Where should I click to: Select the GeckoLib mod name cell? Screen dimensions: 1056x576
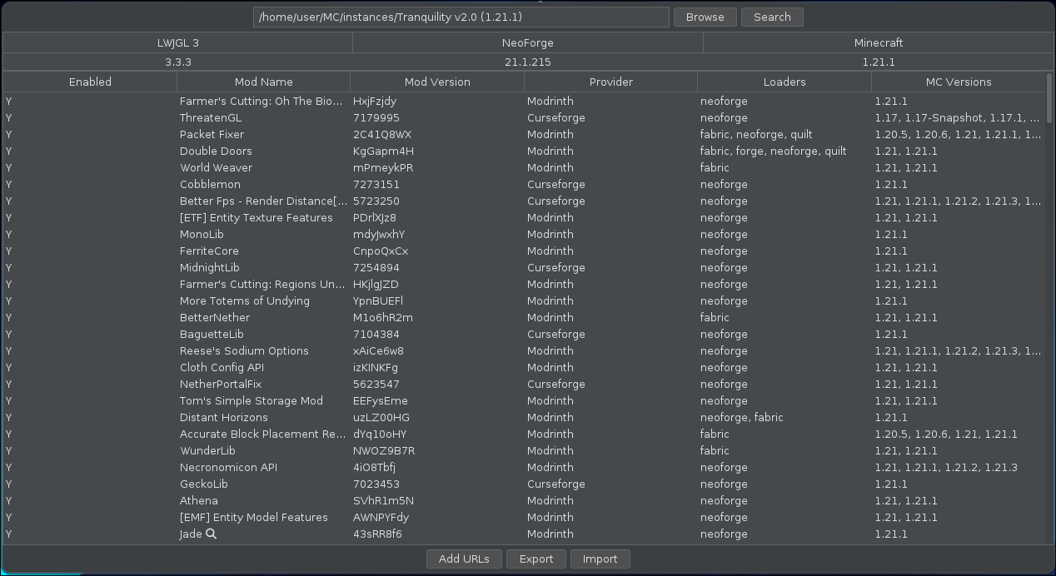point(204,484)
